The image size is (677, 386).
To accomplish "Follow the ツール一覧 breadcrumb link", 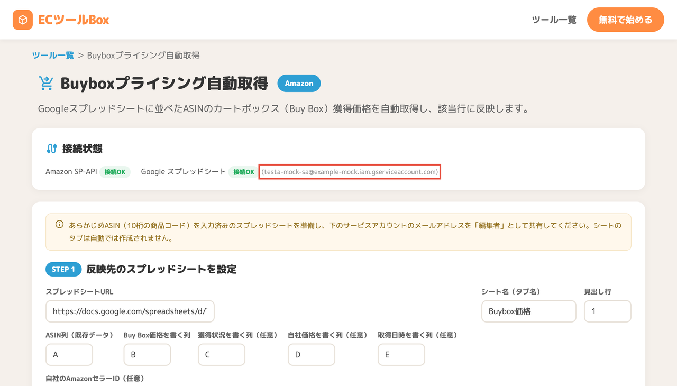I will point(53,56).
